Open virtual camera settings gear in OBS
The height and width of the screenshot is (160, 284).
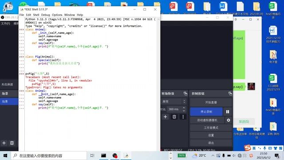coord(229,120)
